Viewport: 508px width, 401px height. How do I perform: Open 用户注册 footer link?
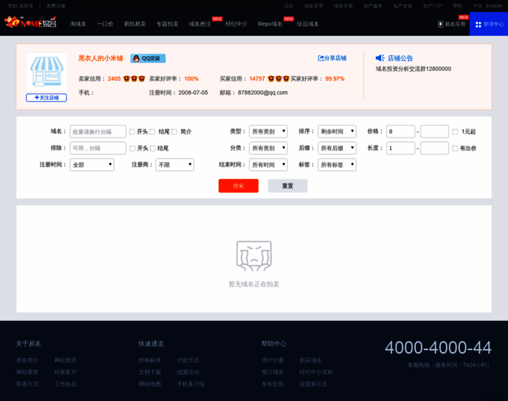pyautogui.click(x=273, y=360)
